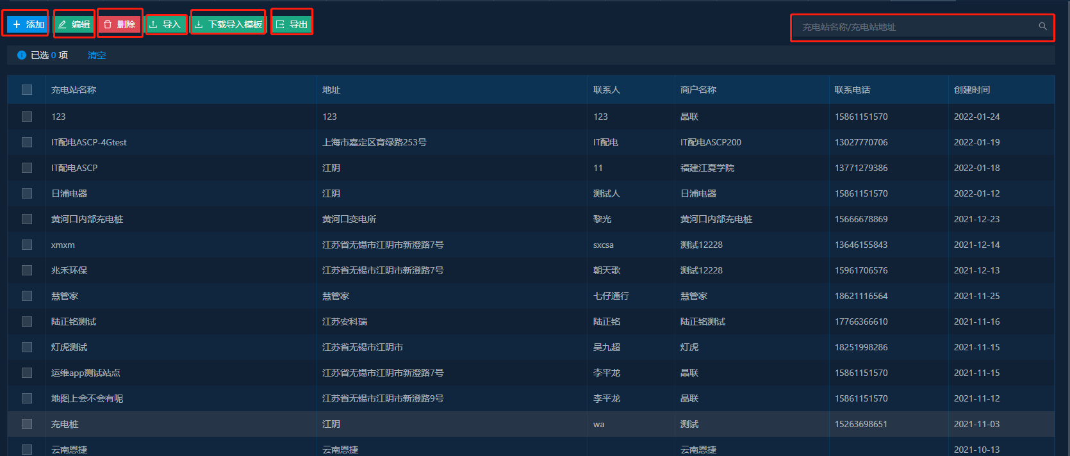Check the box for station 日浦电器

point(27,193)
